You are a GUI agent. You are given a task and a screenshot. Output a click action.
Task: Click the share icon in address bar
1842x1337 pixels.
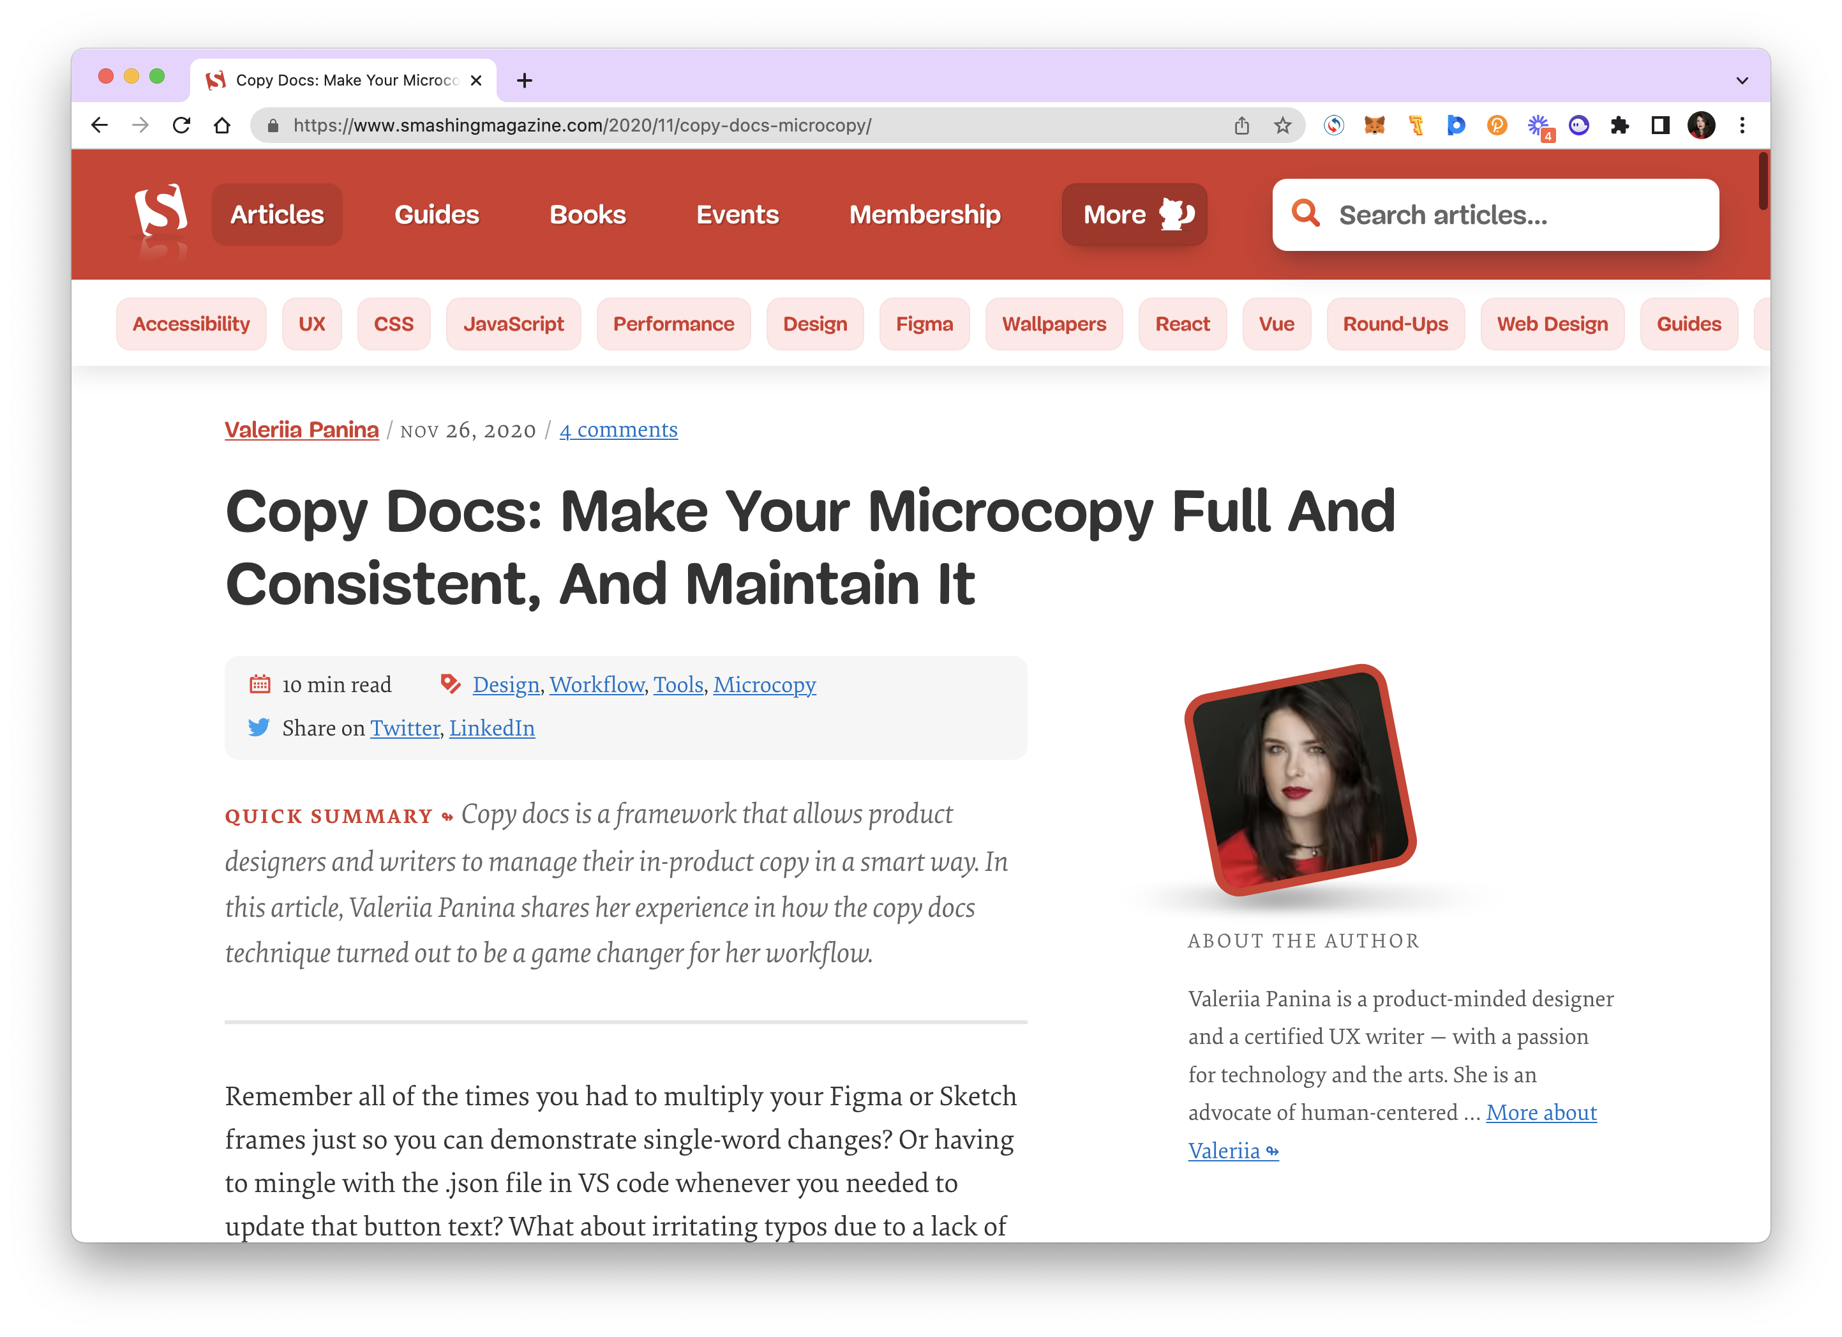(1241, 125)
